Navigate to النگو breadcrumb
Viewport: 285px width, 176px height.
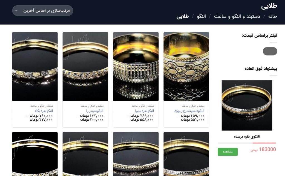202,16
